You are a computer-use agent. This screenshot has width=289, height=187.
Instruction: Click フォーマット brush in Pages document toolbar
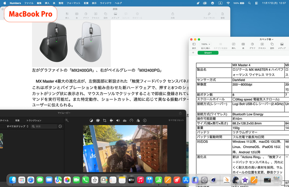(x=209, y=15)
